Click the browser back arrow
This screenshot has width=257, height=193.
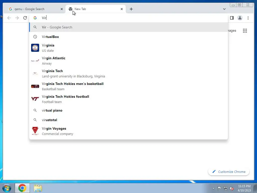click(9, 18)
